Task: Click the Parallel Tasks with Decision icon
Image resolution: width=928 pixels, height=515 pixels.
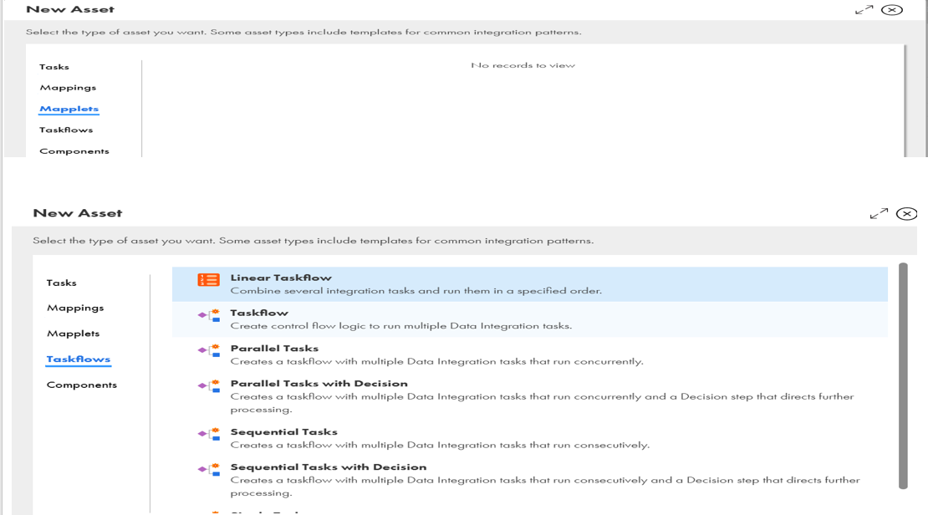Action: point(209,386)
